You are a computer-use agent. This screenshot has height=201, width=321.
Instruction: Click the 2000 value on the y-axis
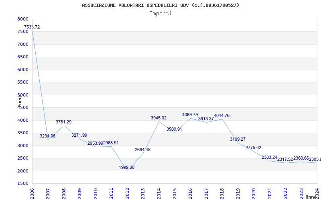pos(22,171)
